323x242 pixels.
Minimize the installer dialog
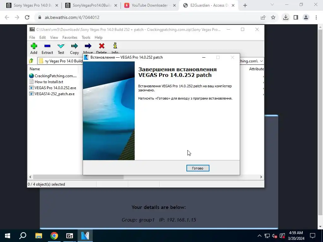click(204, 57)
